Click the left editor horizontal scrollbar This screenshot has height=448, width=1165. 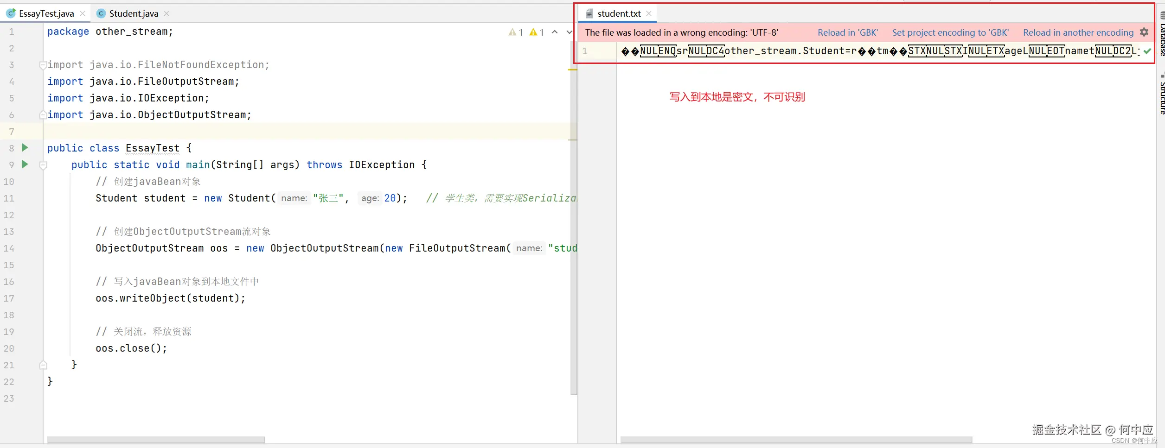pyautogui.click(x=156, y=440)
